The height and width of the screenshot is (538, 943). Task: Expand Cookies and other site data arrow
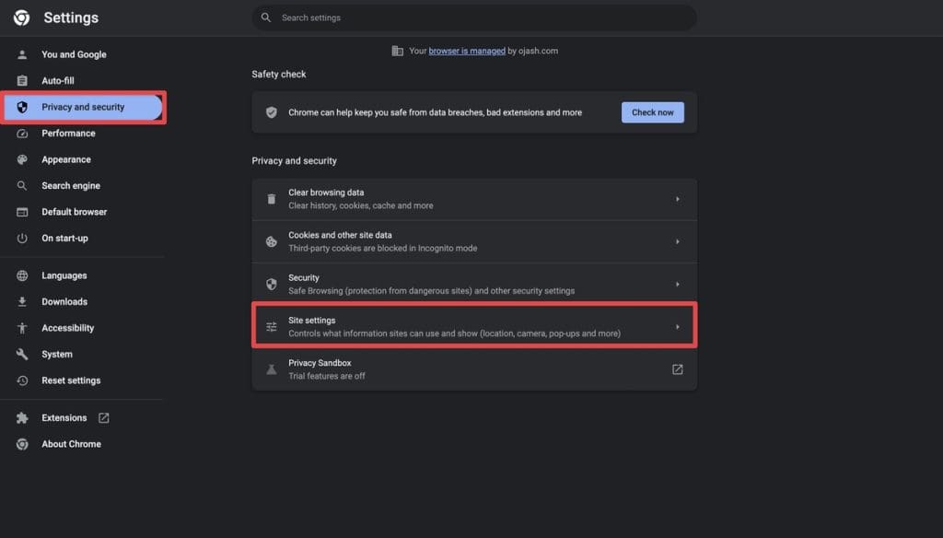(677, 241)
